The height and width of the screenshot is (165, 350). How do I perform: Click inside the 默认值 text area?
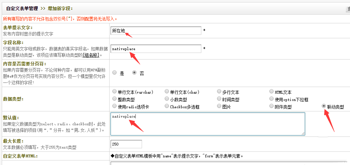point(208,124)
